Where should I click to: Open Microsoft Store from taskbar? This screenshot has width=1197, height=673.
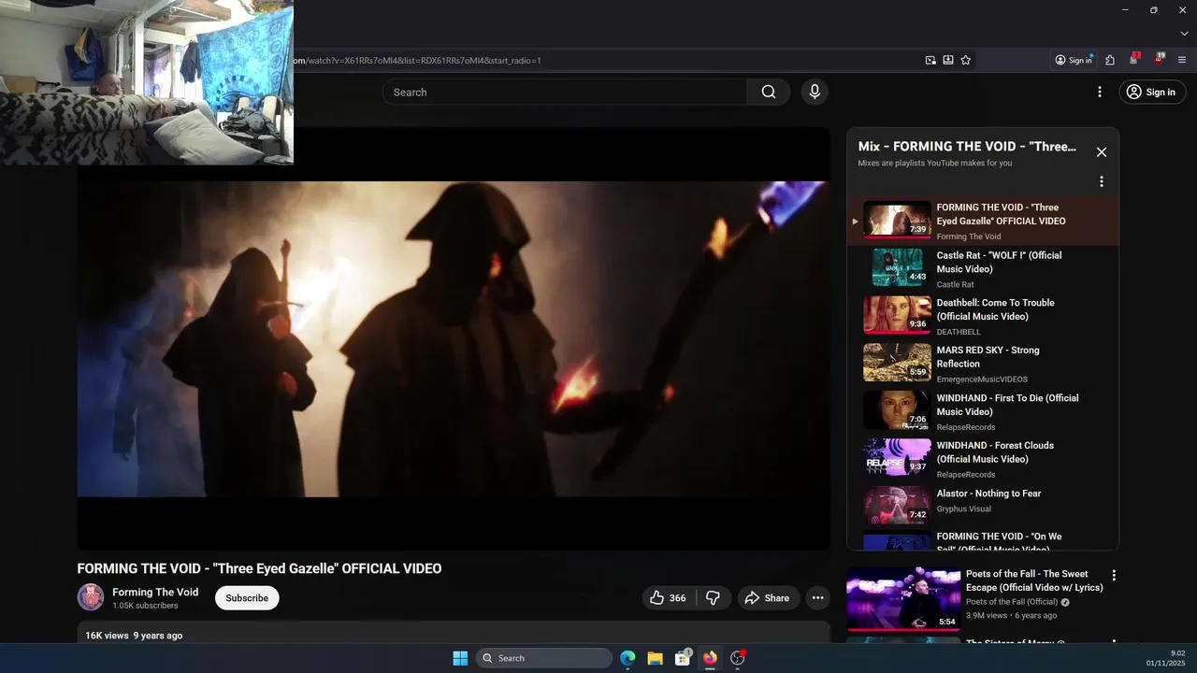[x=683, y=658]
